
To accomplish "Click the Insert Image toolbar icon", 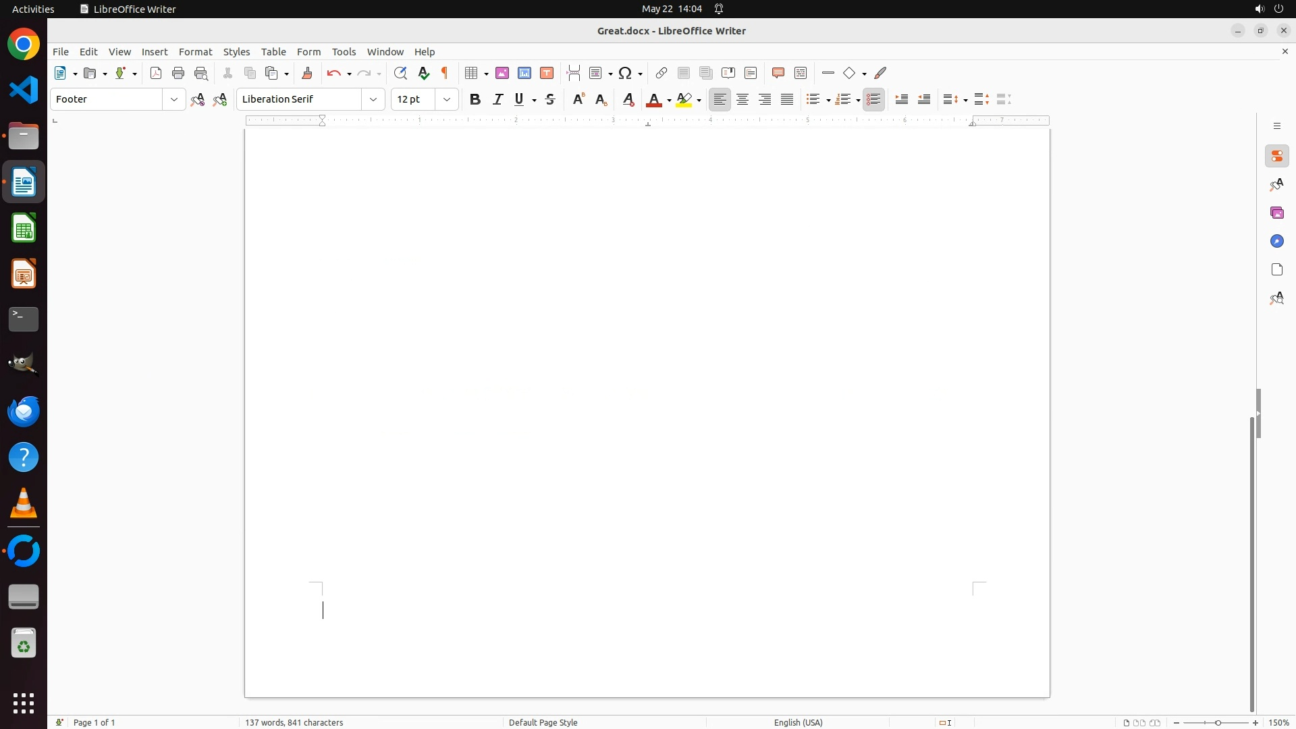I will [502, 73].
